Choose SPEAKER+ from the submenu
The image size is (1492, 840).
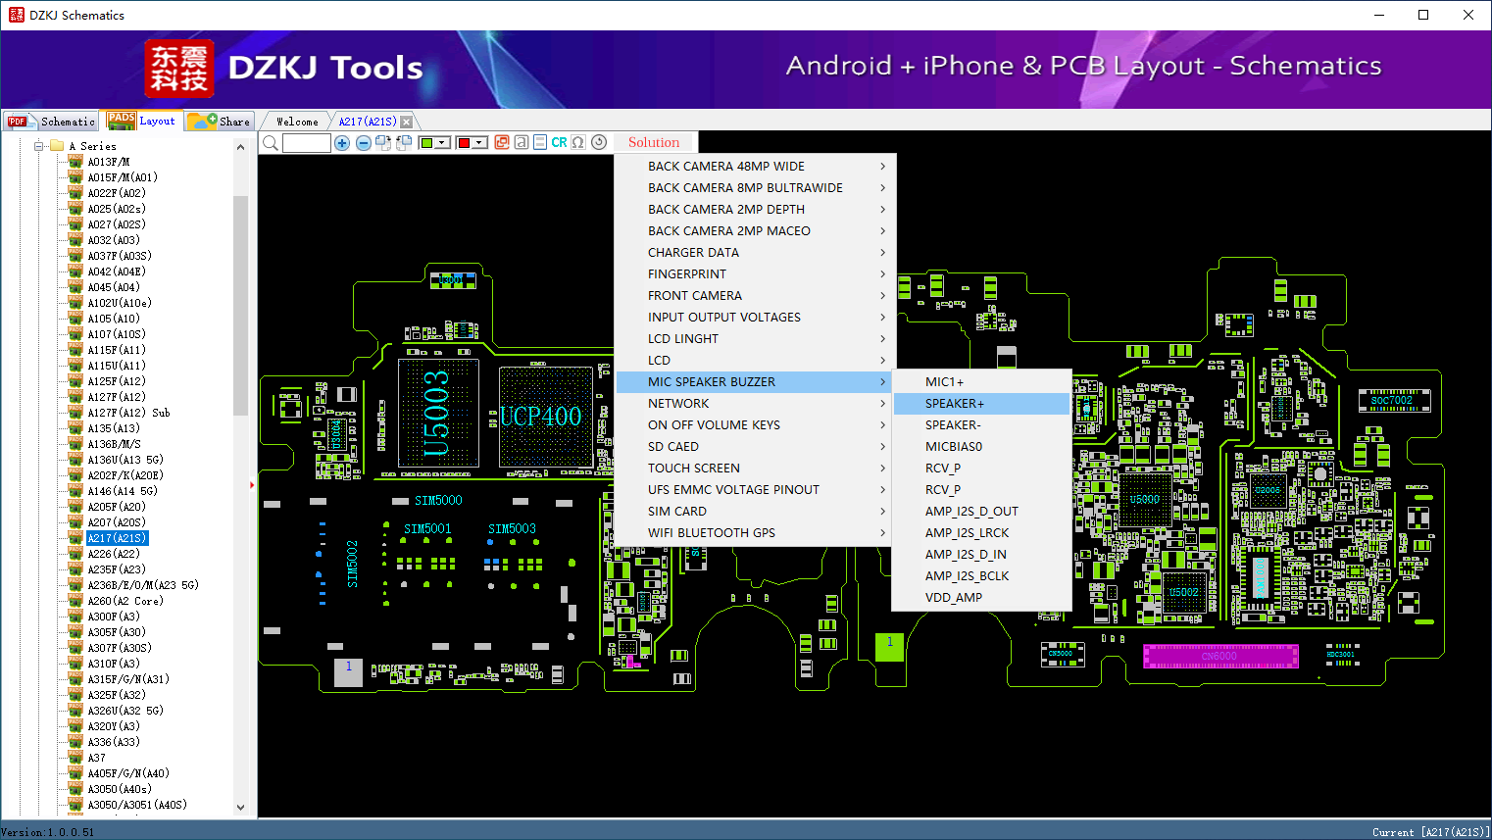pos(981,404)
